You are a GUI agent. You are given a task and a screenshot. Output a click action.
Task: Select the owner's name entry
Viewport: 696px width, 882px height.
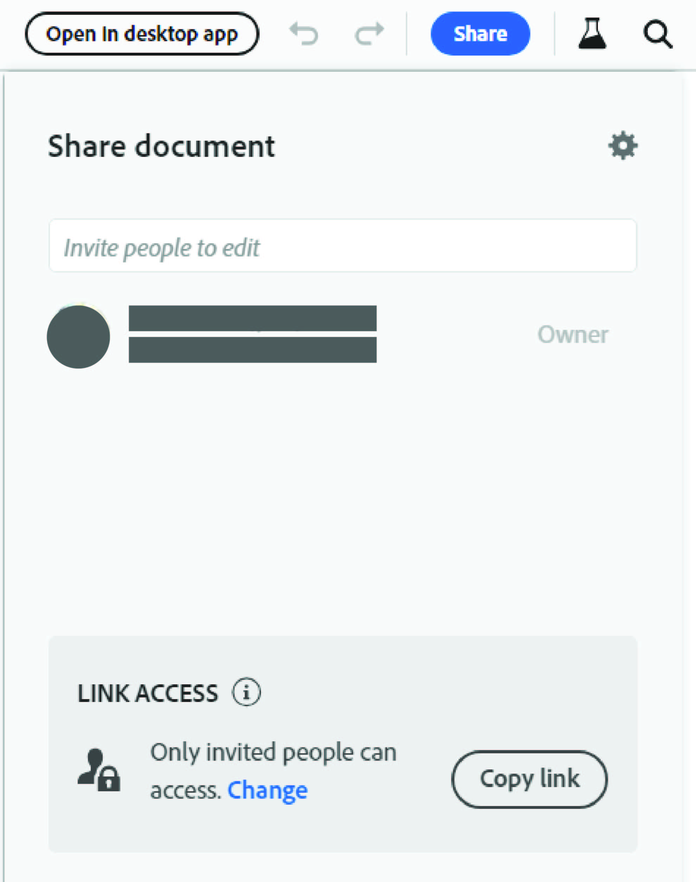coord(253,334)
